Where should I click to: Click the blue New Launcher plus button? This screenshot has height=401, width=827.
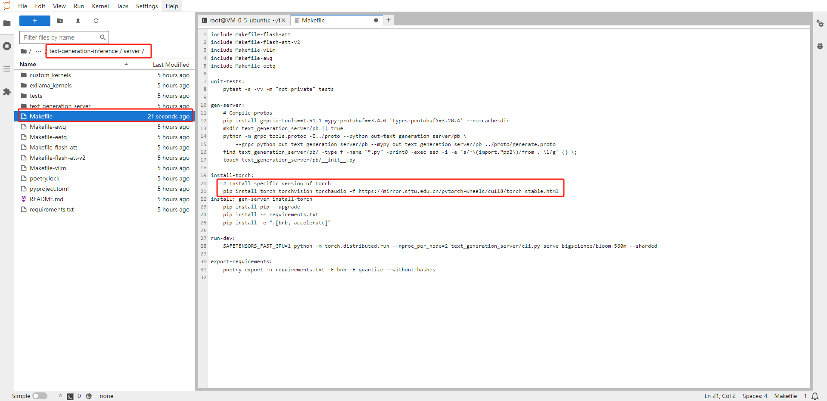(35, 21)
